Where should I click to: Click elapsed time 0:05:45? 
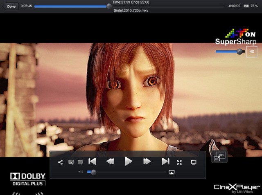coord(26,6)
